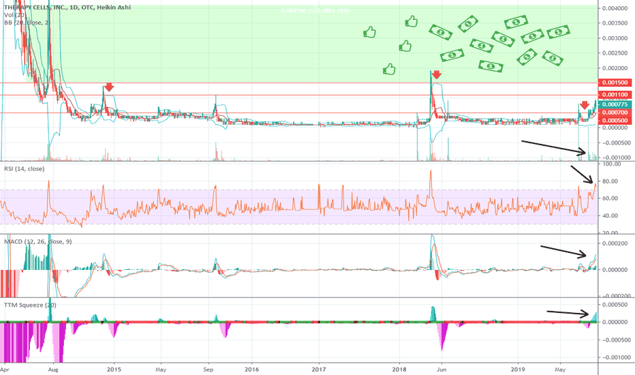Viewport: 635px width, 375px height.
Task: Click the 2017 label on the time axis
Action: 319,370
